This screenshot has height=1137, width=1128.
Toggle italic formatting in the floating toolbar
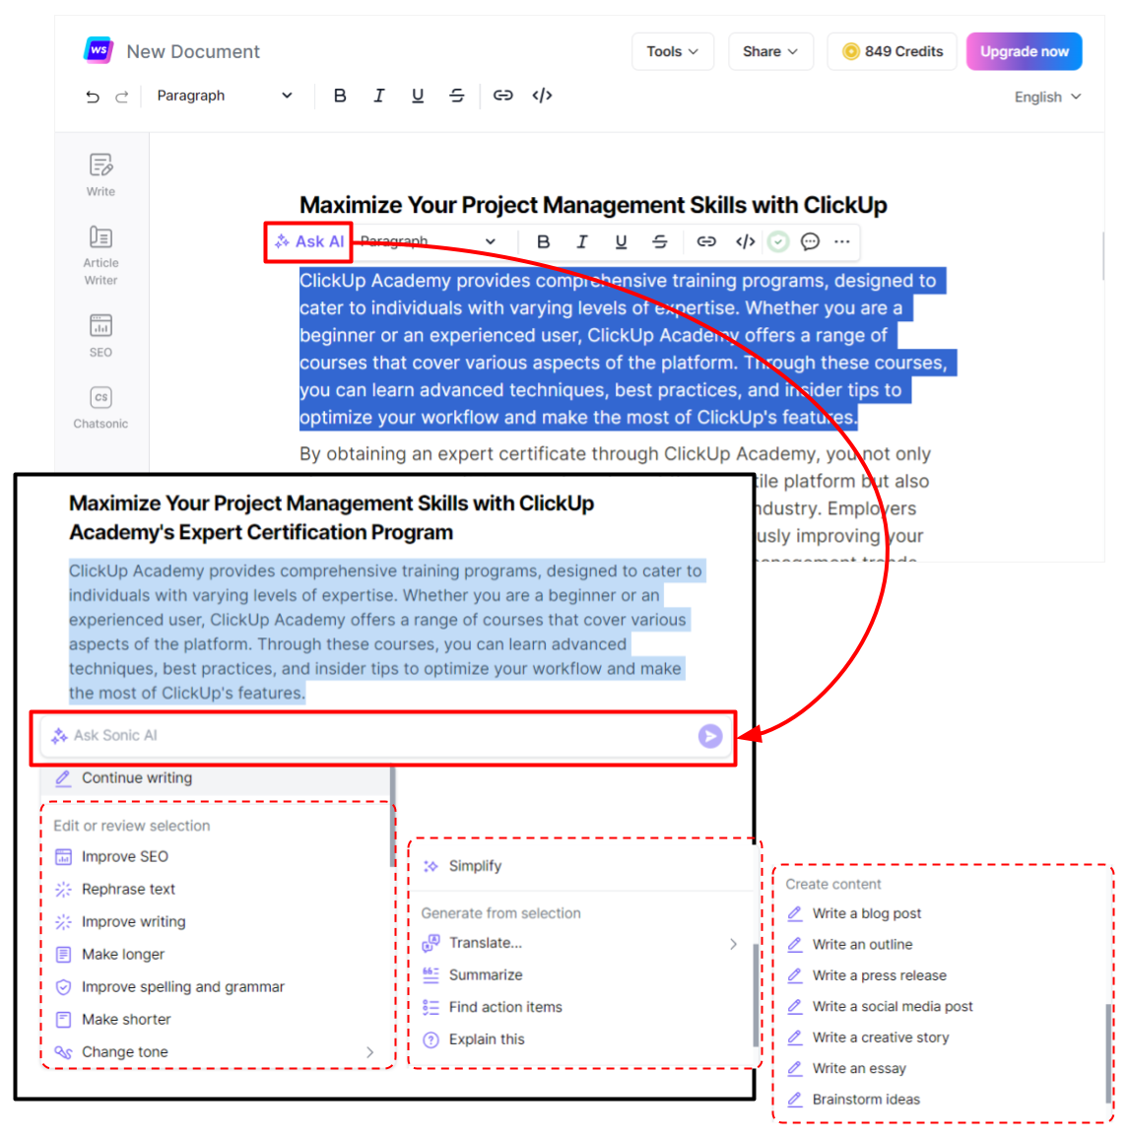click(582, 241)
